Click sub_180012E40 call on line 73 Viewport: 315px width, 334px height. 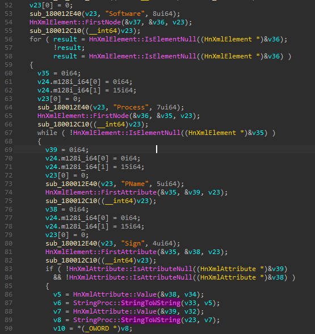pos(72,184)
